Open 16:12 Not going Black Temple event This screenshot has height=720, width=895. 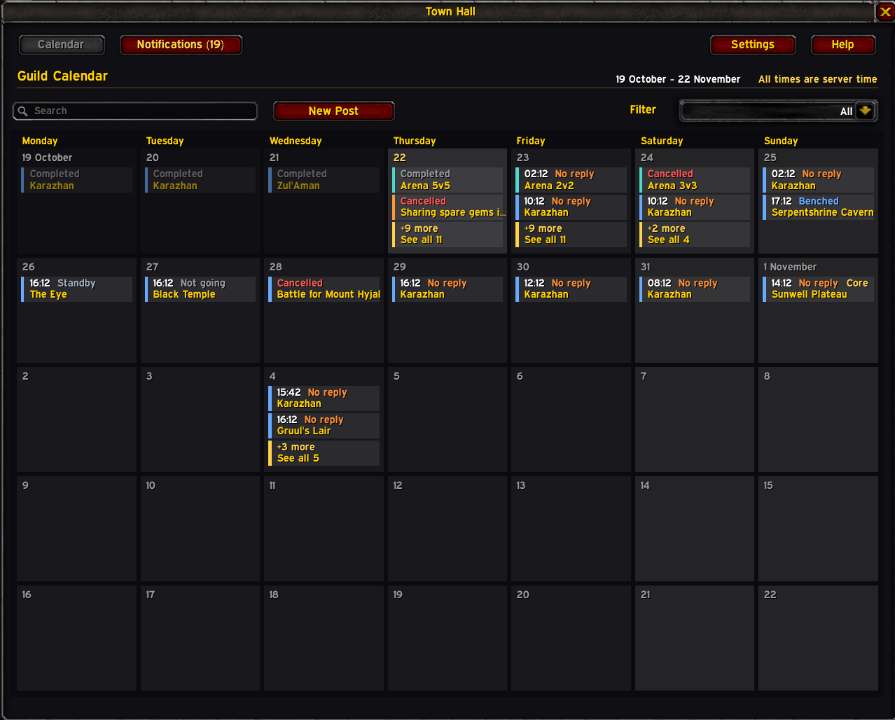(200, 289)
